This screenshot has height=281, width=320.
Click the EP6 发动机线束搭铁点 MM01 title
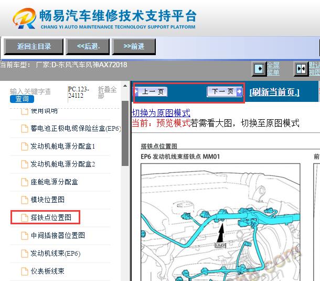pyautogui.click(x=180, y=157)
